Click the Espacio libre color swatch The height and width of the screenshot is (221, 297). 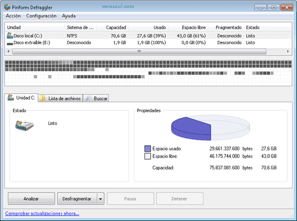148,156
